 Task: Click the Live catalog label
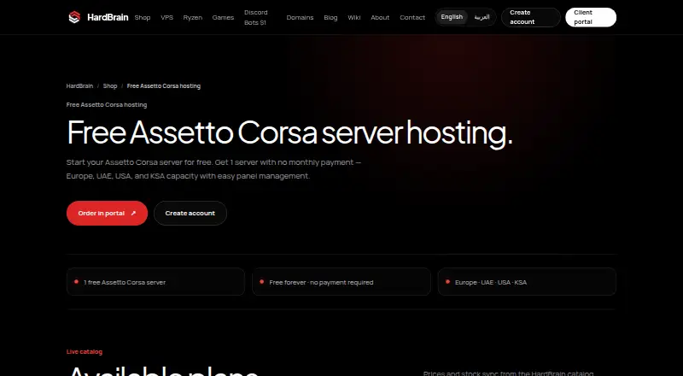[85, 351]
